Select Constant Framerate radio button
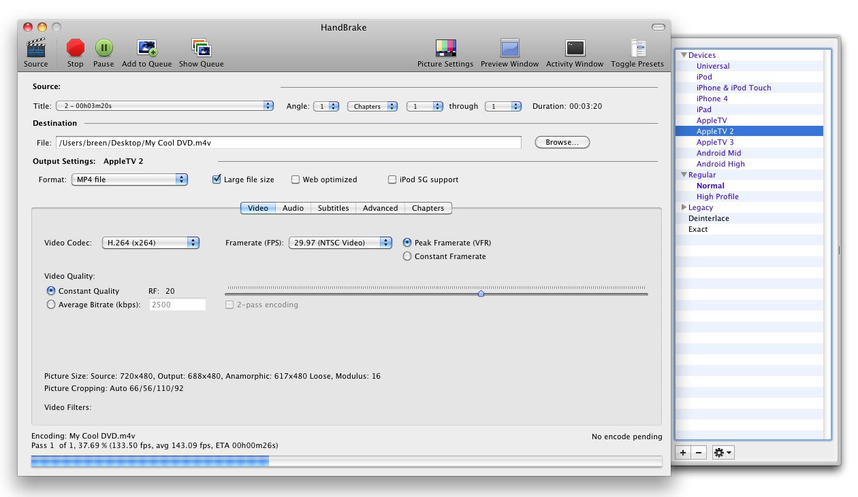Viewport: 858px width, 497px height. (407, 256)
